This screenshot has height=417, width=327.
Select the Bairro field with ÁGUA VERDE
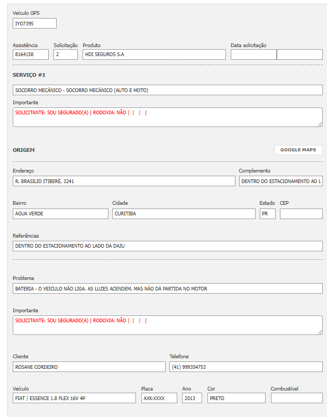(x=60, y=214)
